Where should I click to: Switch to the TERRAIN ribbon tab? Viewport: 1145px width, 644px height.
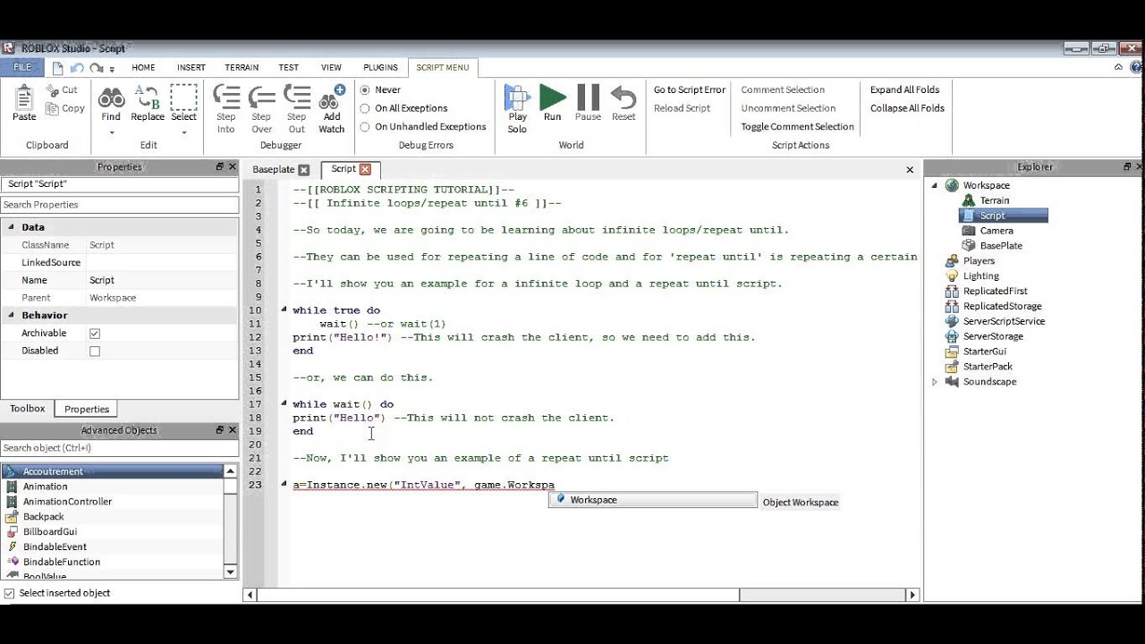click(x=242, y=67)
